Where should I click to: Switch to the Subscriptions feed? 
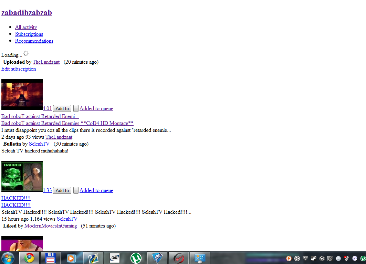[x=29, y=34]
